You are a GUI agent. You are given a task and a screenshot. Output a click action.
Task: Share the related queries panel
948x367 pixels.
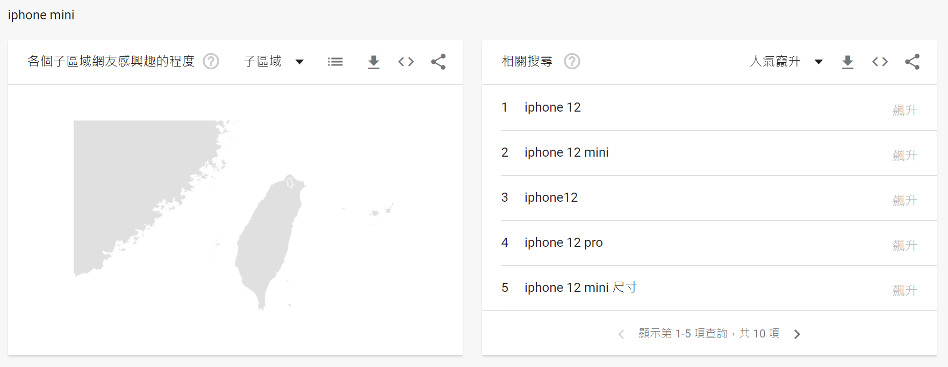(913, 62)
